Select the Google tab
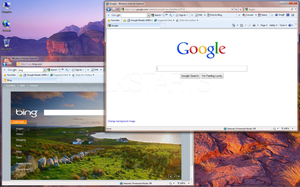Image resolution: width=300 pixels, height=187 pixels. coord(133,26)
